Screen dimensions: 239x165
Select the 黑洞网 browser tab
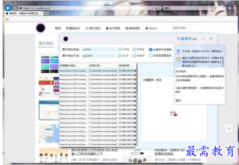[24, 14]
